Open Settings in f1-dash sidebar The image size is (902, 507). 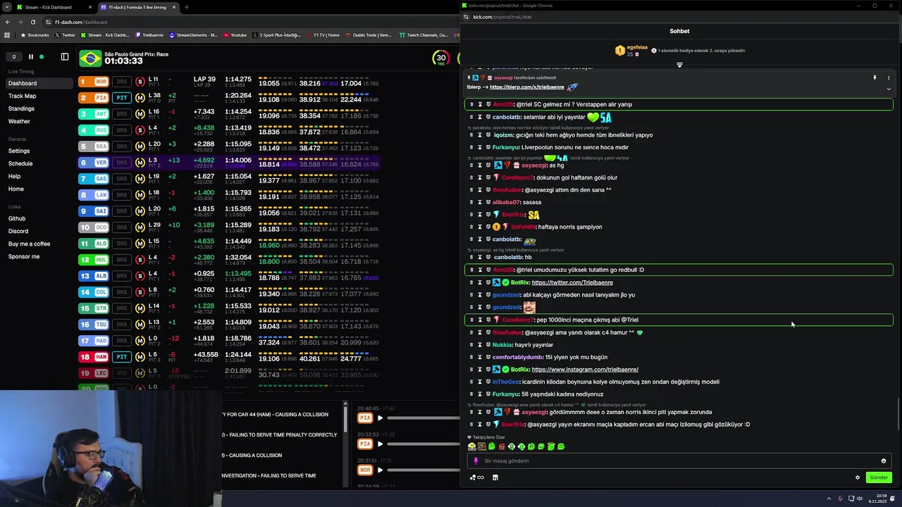(19, 151)
